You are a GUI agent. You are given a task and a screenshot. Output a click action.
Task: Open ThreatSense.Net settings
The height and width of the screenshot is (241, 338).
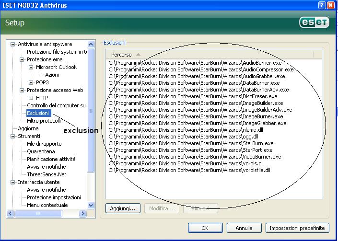[47, 174]
